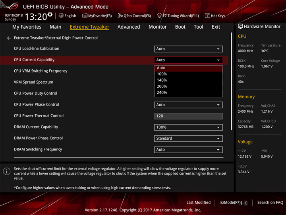286x215 pixels.
Task: Click the Extreme Tweaker\External Digi+ Power Control breadcrumb
Action: pyautogui.click(x=56, y=38)
